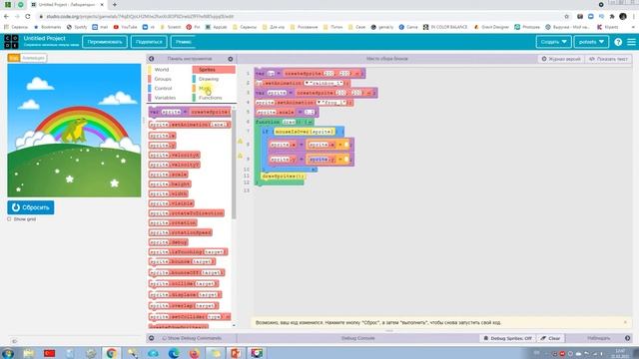Open Chrome extensions puzzle icon

coord(612,16)
